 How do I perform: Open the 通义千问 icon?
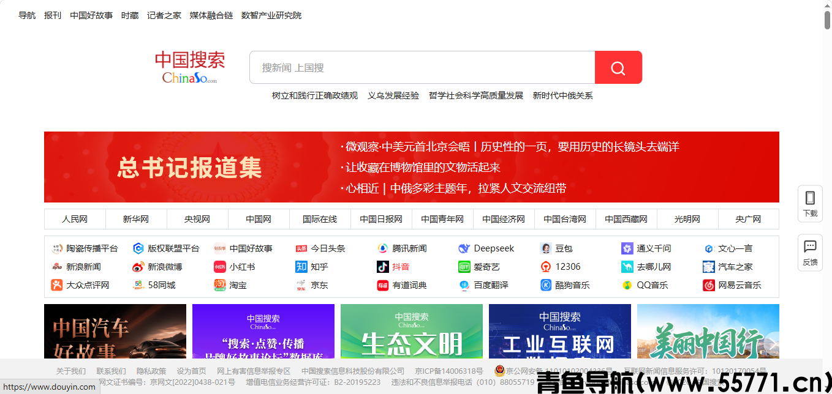[627, 248]
